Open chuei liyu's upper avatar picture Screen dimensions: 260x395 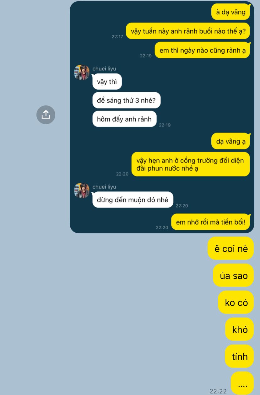coord(82,72)
